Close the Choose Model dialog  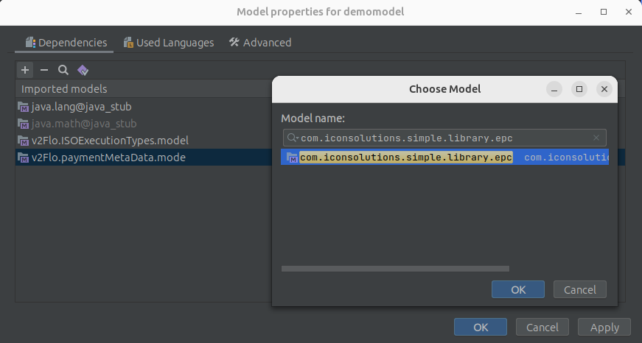coord(604,89)
